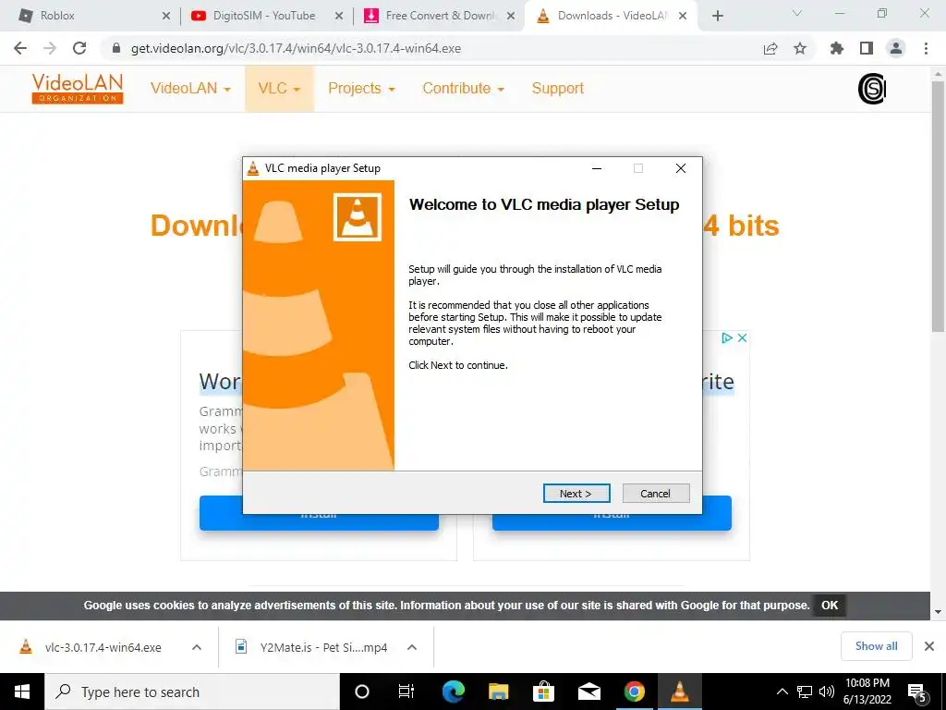Close the downloads bar
Viewport: 946px width, 710px height.
929,646
